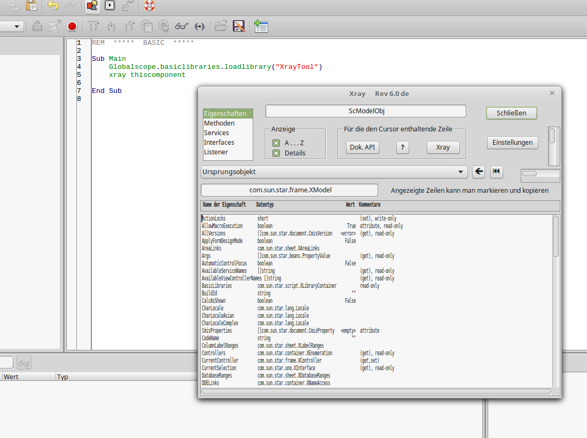Click the Controllers property row
The width and height of the screenshot is (587, 438).
pyautogui.click(x=377, y=354)
